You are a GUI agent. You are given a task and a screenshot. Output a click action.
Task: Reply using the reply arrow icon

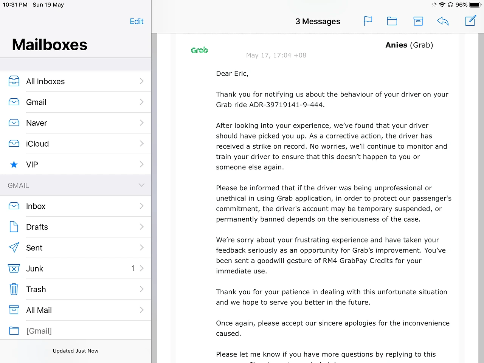[x=443, y=21]
